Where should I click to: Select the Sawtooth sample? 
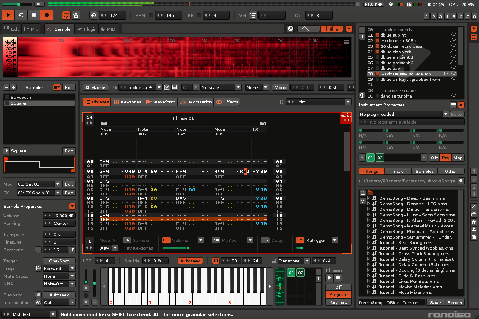[39, 97]
